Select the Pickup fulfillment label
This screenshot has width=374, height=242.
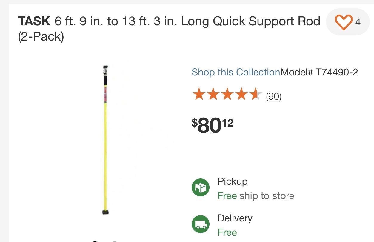click(x=233, y=181)
